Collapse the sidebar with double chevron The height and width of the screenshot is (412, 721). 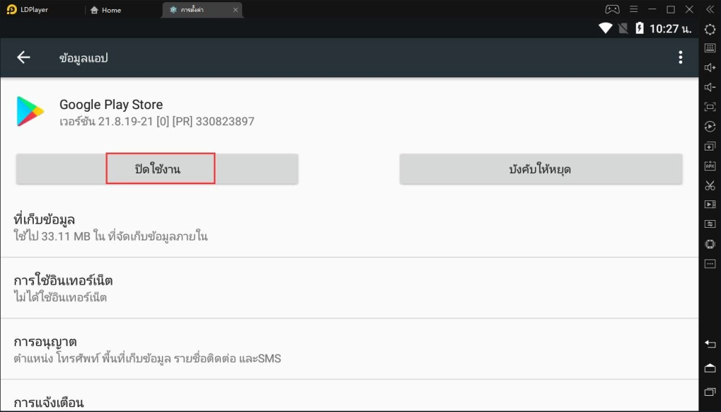coord(710,9)
